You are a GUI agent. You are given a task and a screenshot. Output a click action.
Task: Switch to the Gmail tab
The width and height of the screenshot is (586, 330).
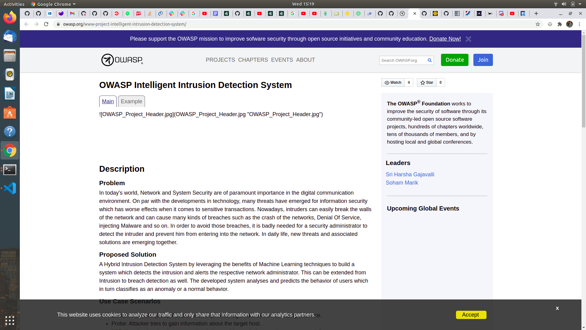pos(72,13)
